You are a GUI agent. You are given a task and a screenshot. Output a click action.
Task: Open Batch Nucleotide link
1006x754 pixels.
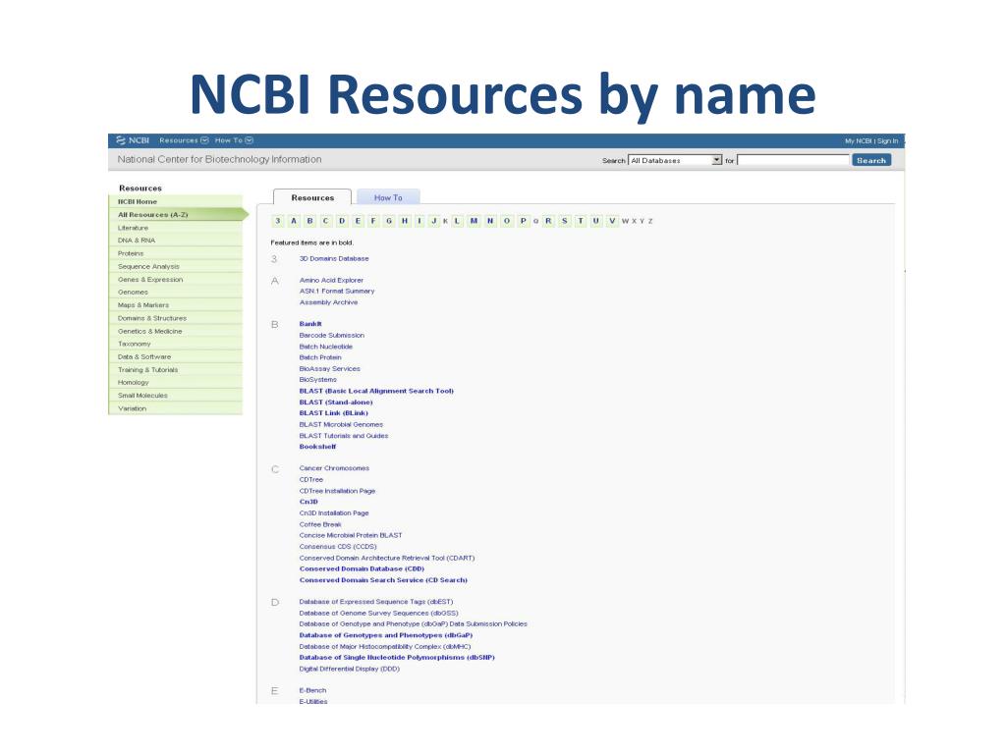(326, 347)
